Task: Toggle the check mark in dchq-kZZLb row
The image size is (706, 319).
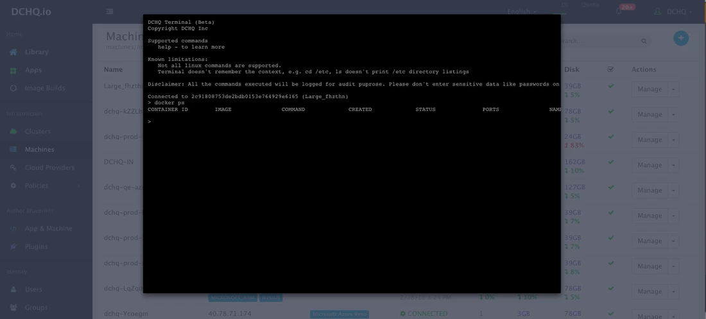Action: click(610, 111)
